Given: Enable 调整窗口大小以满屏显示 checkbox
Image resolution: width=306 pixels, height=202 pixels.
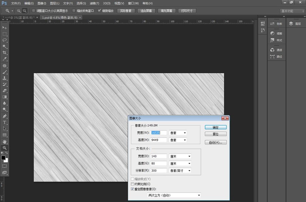Looking at the screenshot, I should point(34,11).
